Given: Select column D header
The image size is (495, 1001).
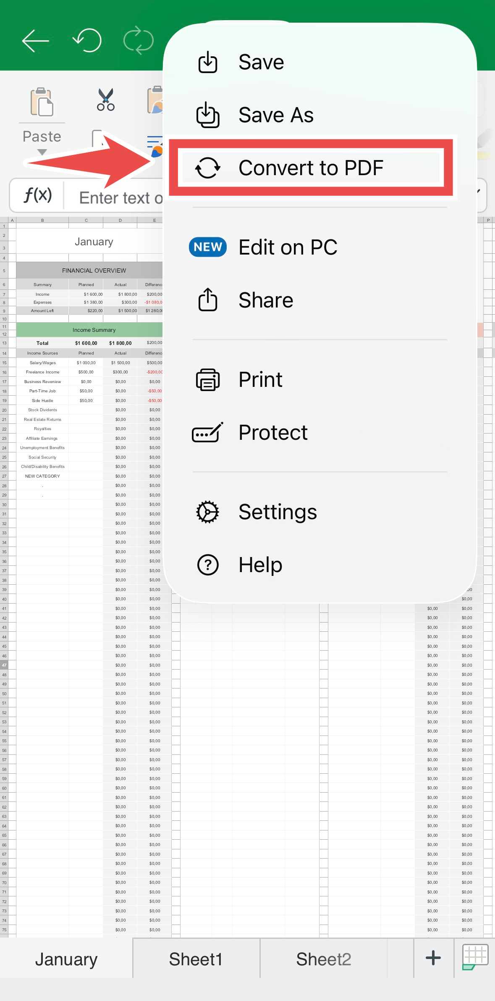Looking at the screenshot, I should click(120, 220).
